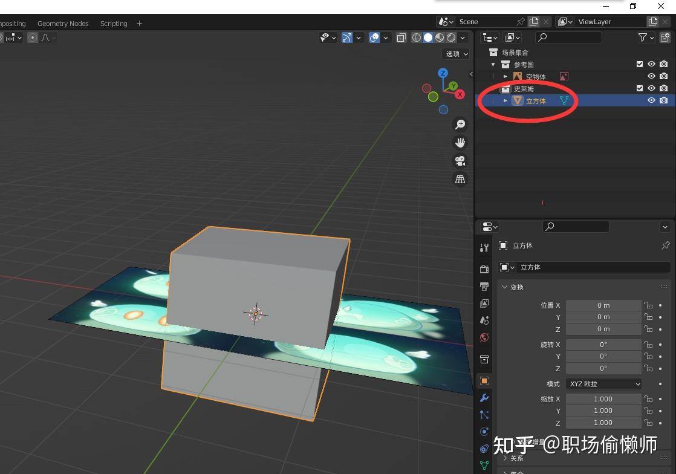Viewport: 676px width, 474px height.
Task: Open the World properties tab
Action: pyautogui.click(x=484, y=337)
